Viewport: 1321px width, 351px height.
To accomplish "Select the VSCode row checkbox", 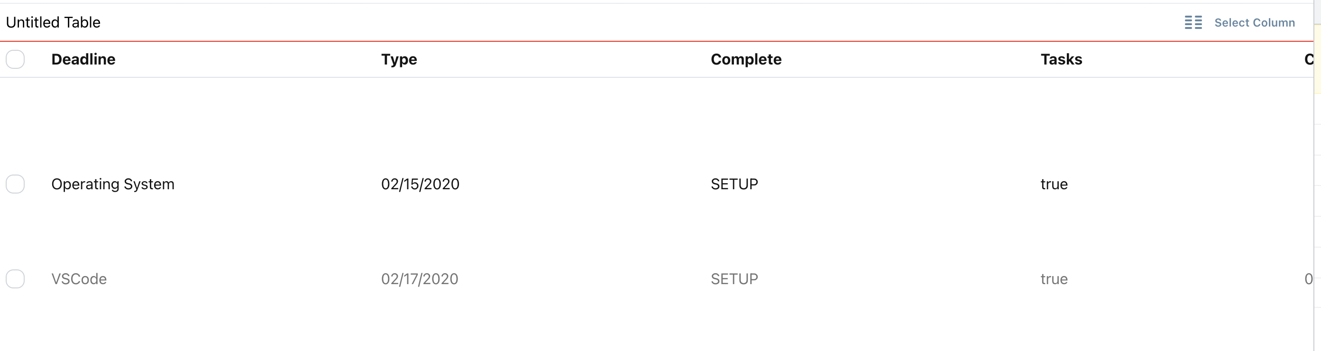I will pyautogui.click(x=15, y=278).
